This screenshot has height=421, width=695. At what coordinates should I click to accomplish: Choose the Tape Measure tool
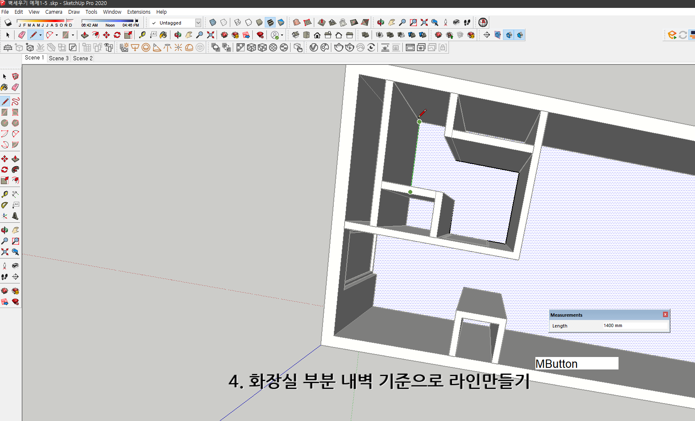click(142, 35)
